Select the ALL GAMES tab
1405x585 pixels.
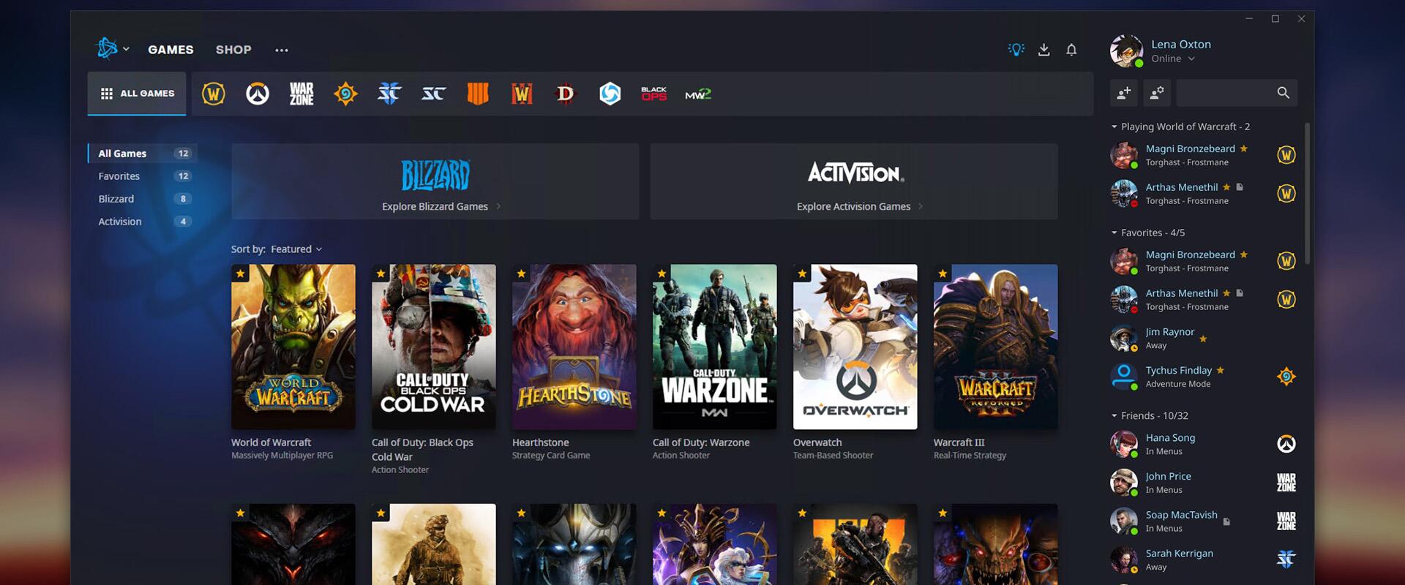pos(137,94)
